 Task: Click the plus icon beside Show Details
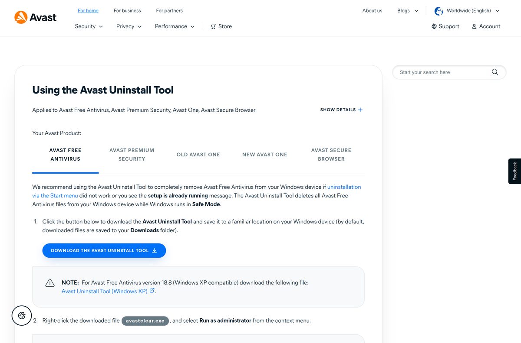tap(360, 110)
